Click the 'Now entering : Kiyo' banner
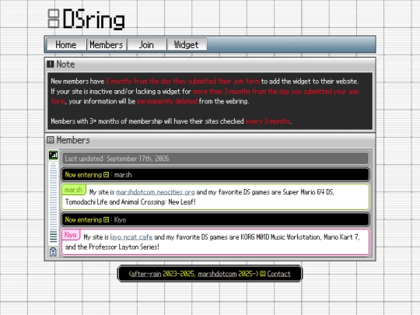The height and width of the screenshot is (315, 420). pos(215,219)
